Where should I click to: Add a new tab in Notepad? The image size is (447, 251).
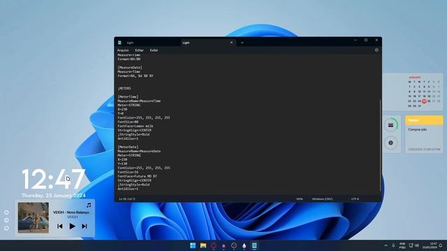(242, 43)
